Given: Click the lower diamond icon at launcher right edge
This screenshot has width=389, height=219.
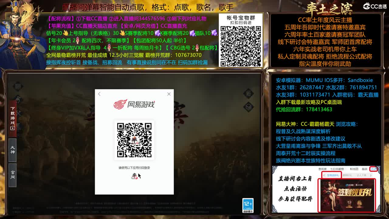Looking at the screenshot, I should [x=249, y=107].
